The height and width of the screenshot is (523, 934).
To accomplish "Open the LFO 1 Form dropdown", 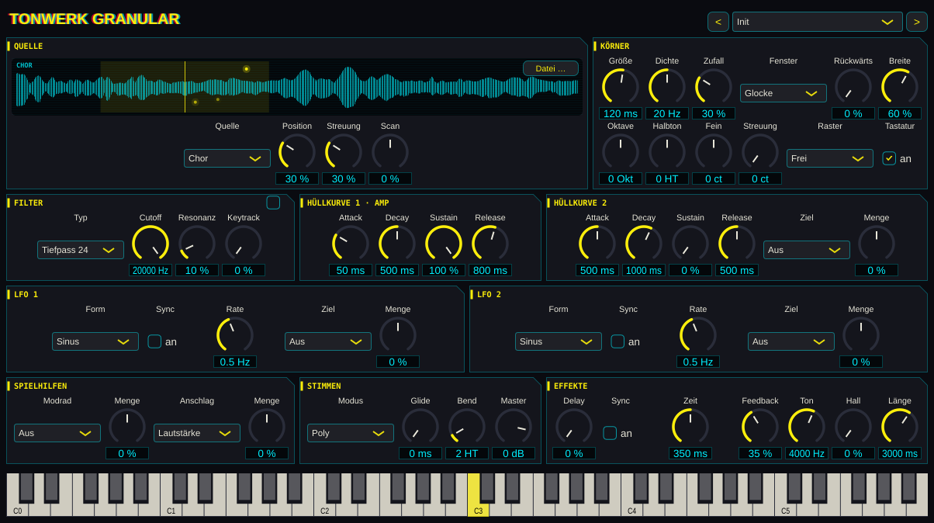I will tap(95, 341).
